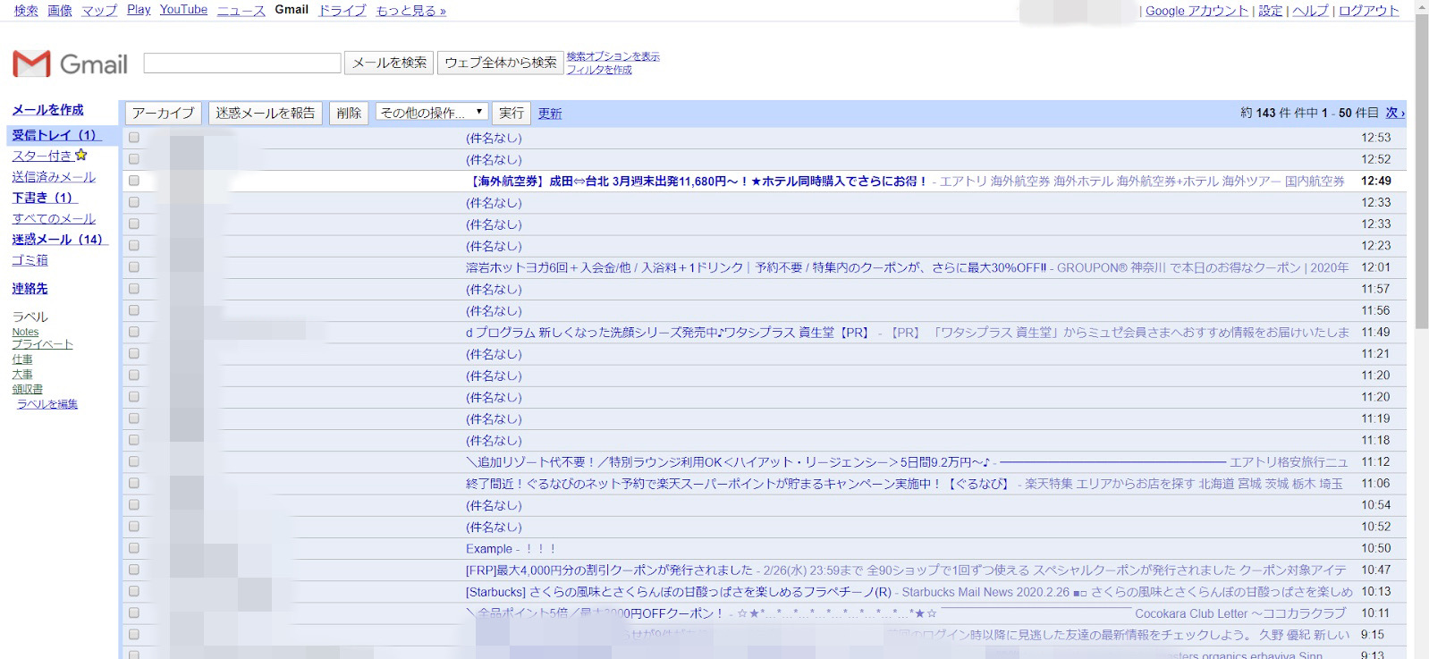The height and width of the screenshot is (659, 1429).
Task: Check the box for the 12:53 email
Action: pos(134,138)
